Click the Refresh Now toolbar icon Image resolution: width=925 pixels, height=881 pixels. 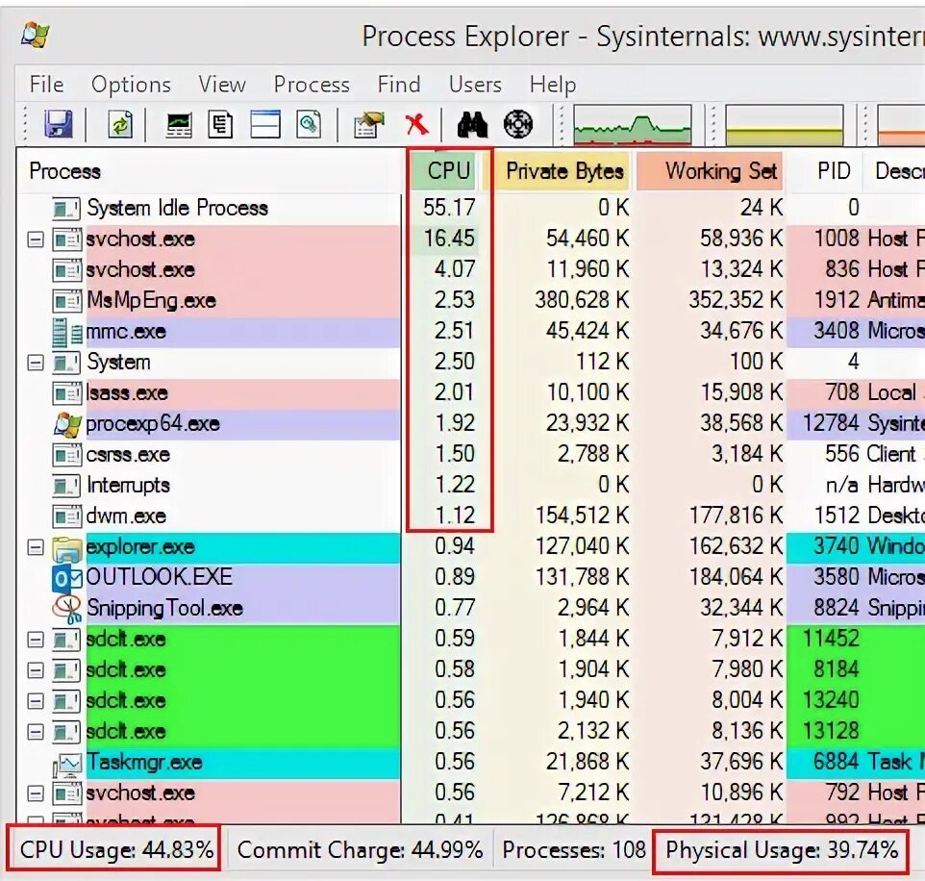tap(120, 124)
